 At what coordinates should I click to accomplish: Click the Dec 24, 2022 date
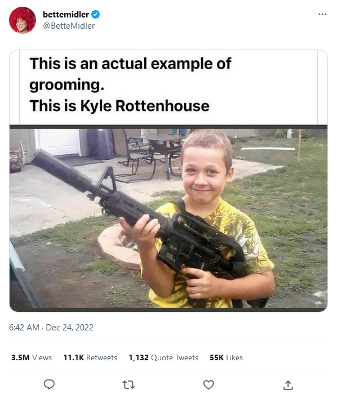70,328
